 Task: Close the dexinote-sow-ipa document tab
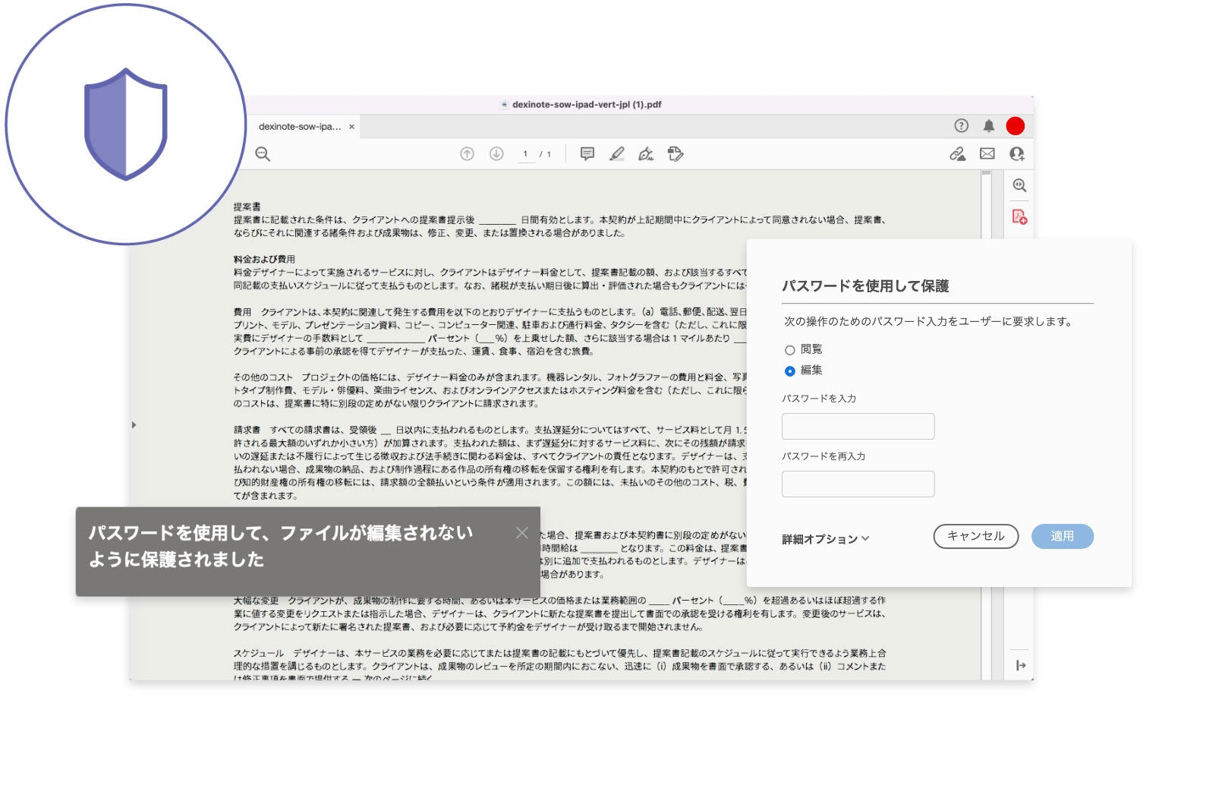coord(351,127)
